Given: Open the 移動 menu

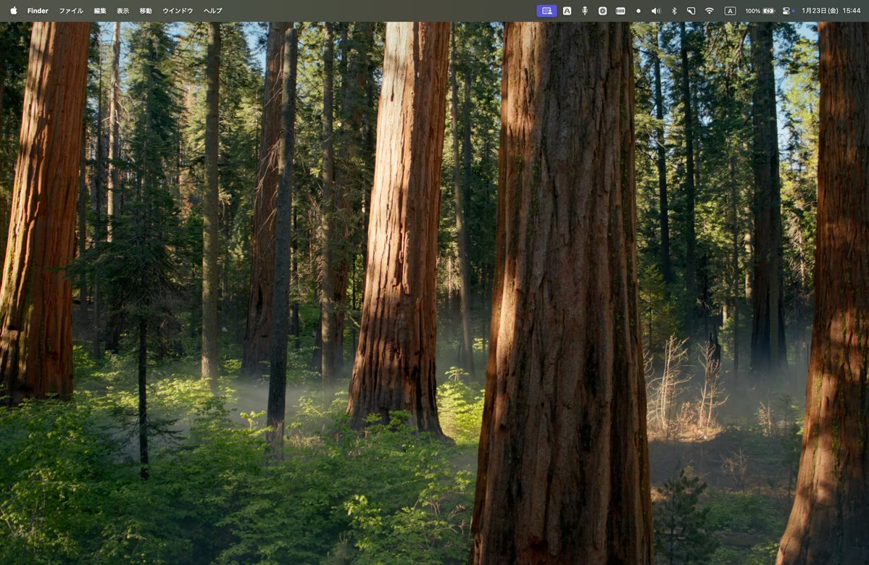Looking at the screenshot, I should coord(145,11).
